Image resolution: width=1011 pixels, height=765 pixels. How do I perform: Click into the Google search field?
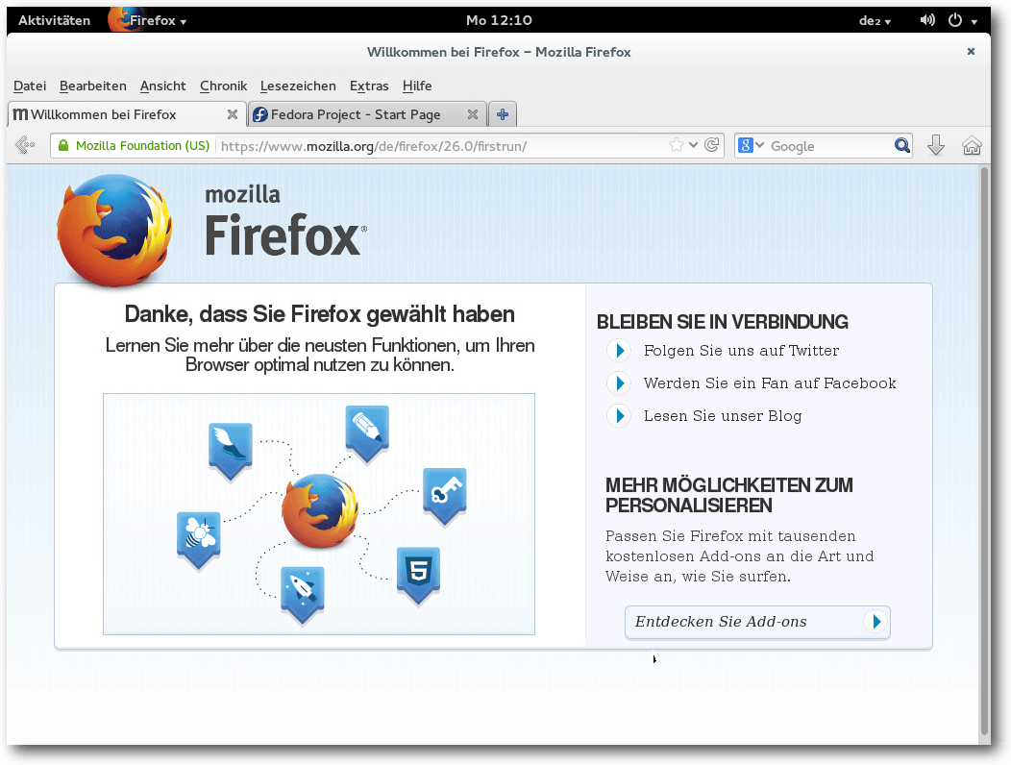click(x=826, y=146)
